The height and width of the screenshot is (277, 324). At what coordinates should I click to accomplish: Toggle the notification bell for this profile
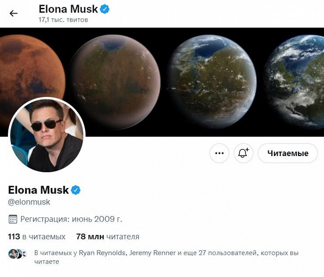(243, 153)
